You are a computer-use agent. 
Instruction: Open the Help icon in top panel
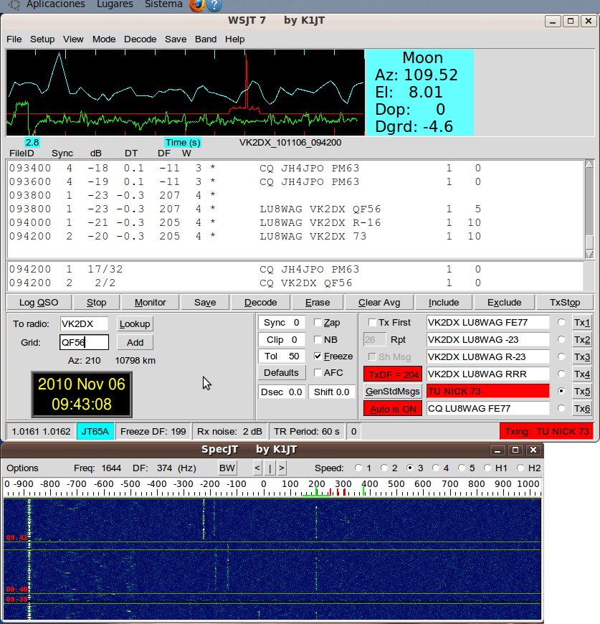(x=214, y=5)
